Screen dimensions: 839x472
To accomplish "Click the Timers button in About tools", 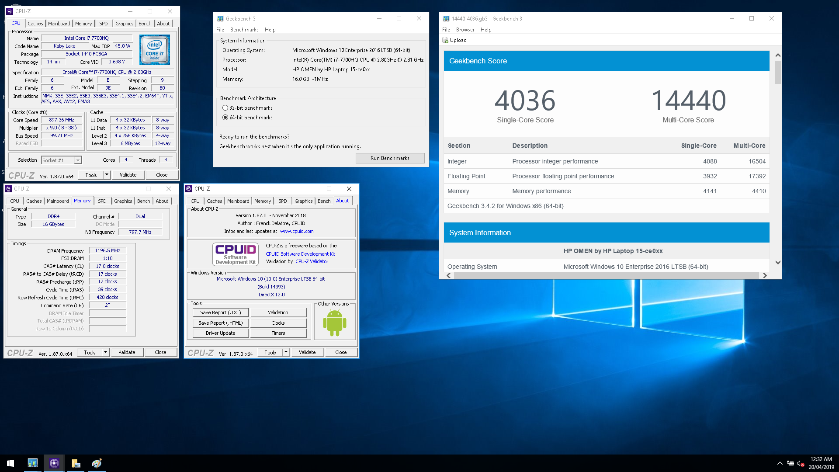I will [x=278, y=333].
